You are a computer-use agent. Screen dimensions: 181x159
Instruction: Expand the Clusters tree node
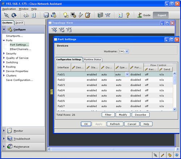(x=4, y=75)
